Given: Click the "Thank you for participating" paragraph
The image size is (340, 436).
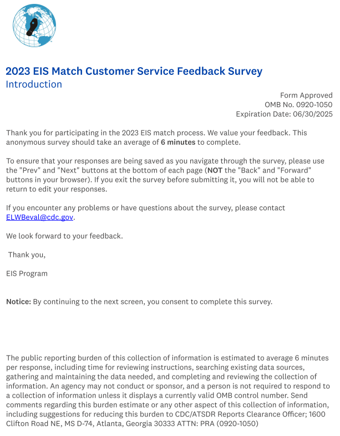Looking at the screenshot, I should tap(155, 133).
